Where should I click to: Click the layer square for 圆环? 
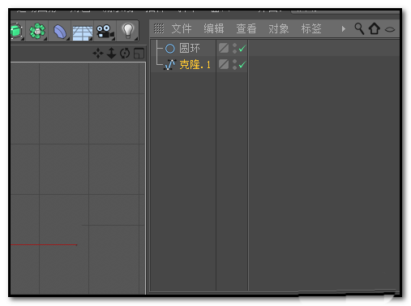pos(224,49)
